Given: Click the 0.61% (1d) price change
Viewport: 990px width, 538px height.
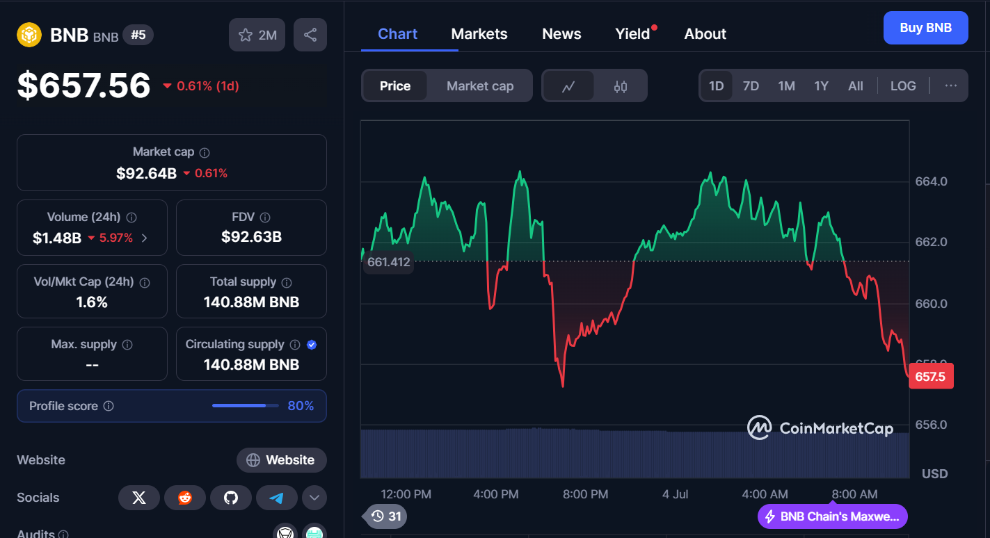Looking at the screenshot, I should [202, 86].
